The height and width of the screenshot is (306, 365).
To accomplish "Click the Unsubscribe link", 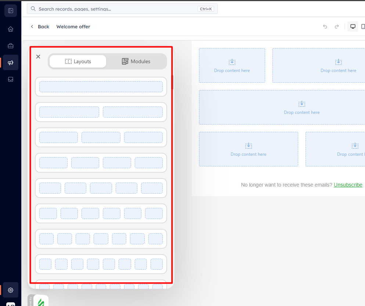I will pyautogui.click(x=348, y=185).
